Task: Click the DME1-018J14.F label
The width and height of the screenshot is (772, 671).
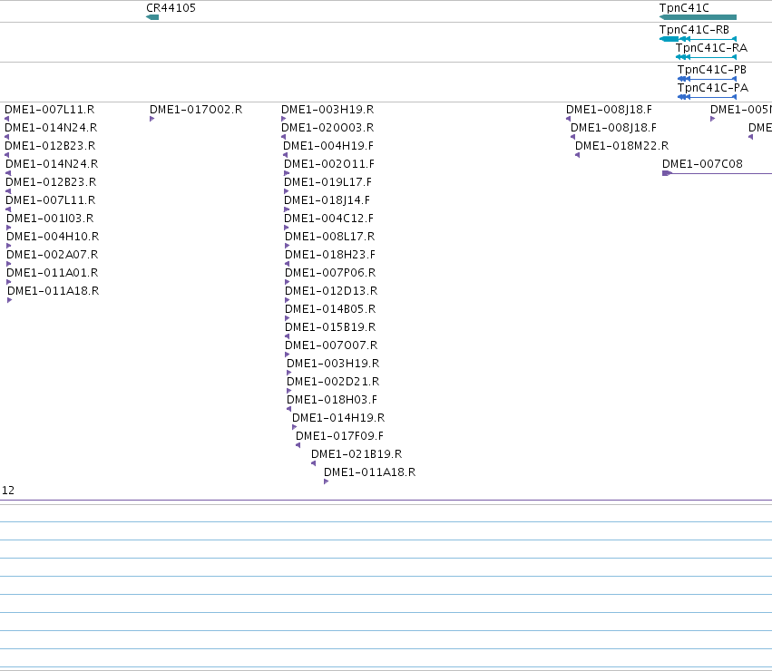Action: pyautogui.click(x=327, y=200)
